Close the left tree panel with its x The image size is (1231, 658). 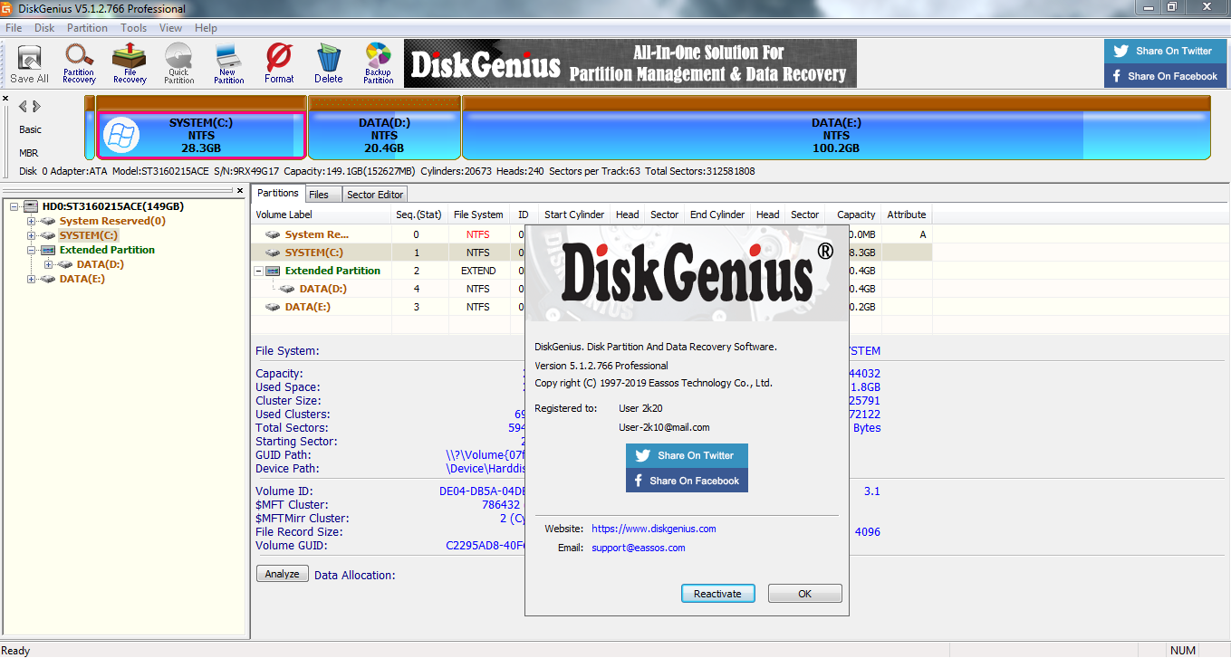click(240, 191)
